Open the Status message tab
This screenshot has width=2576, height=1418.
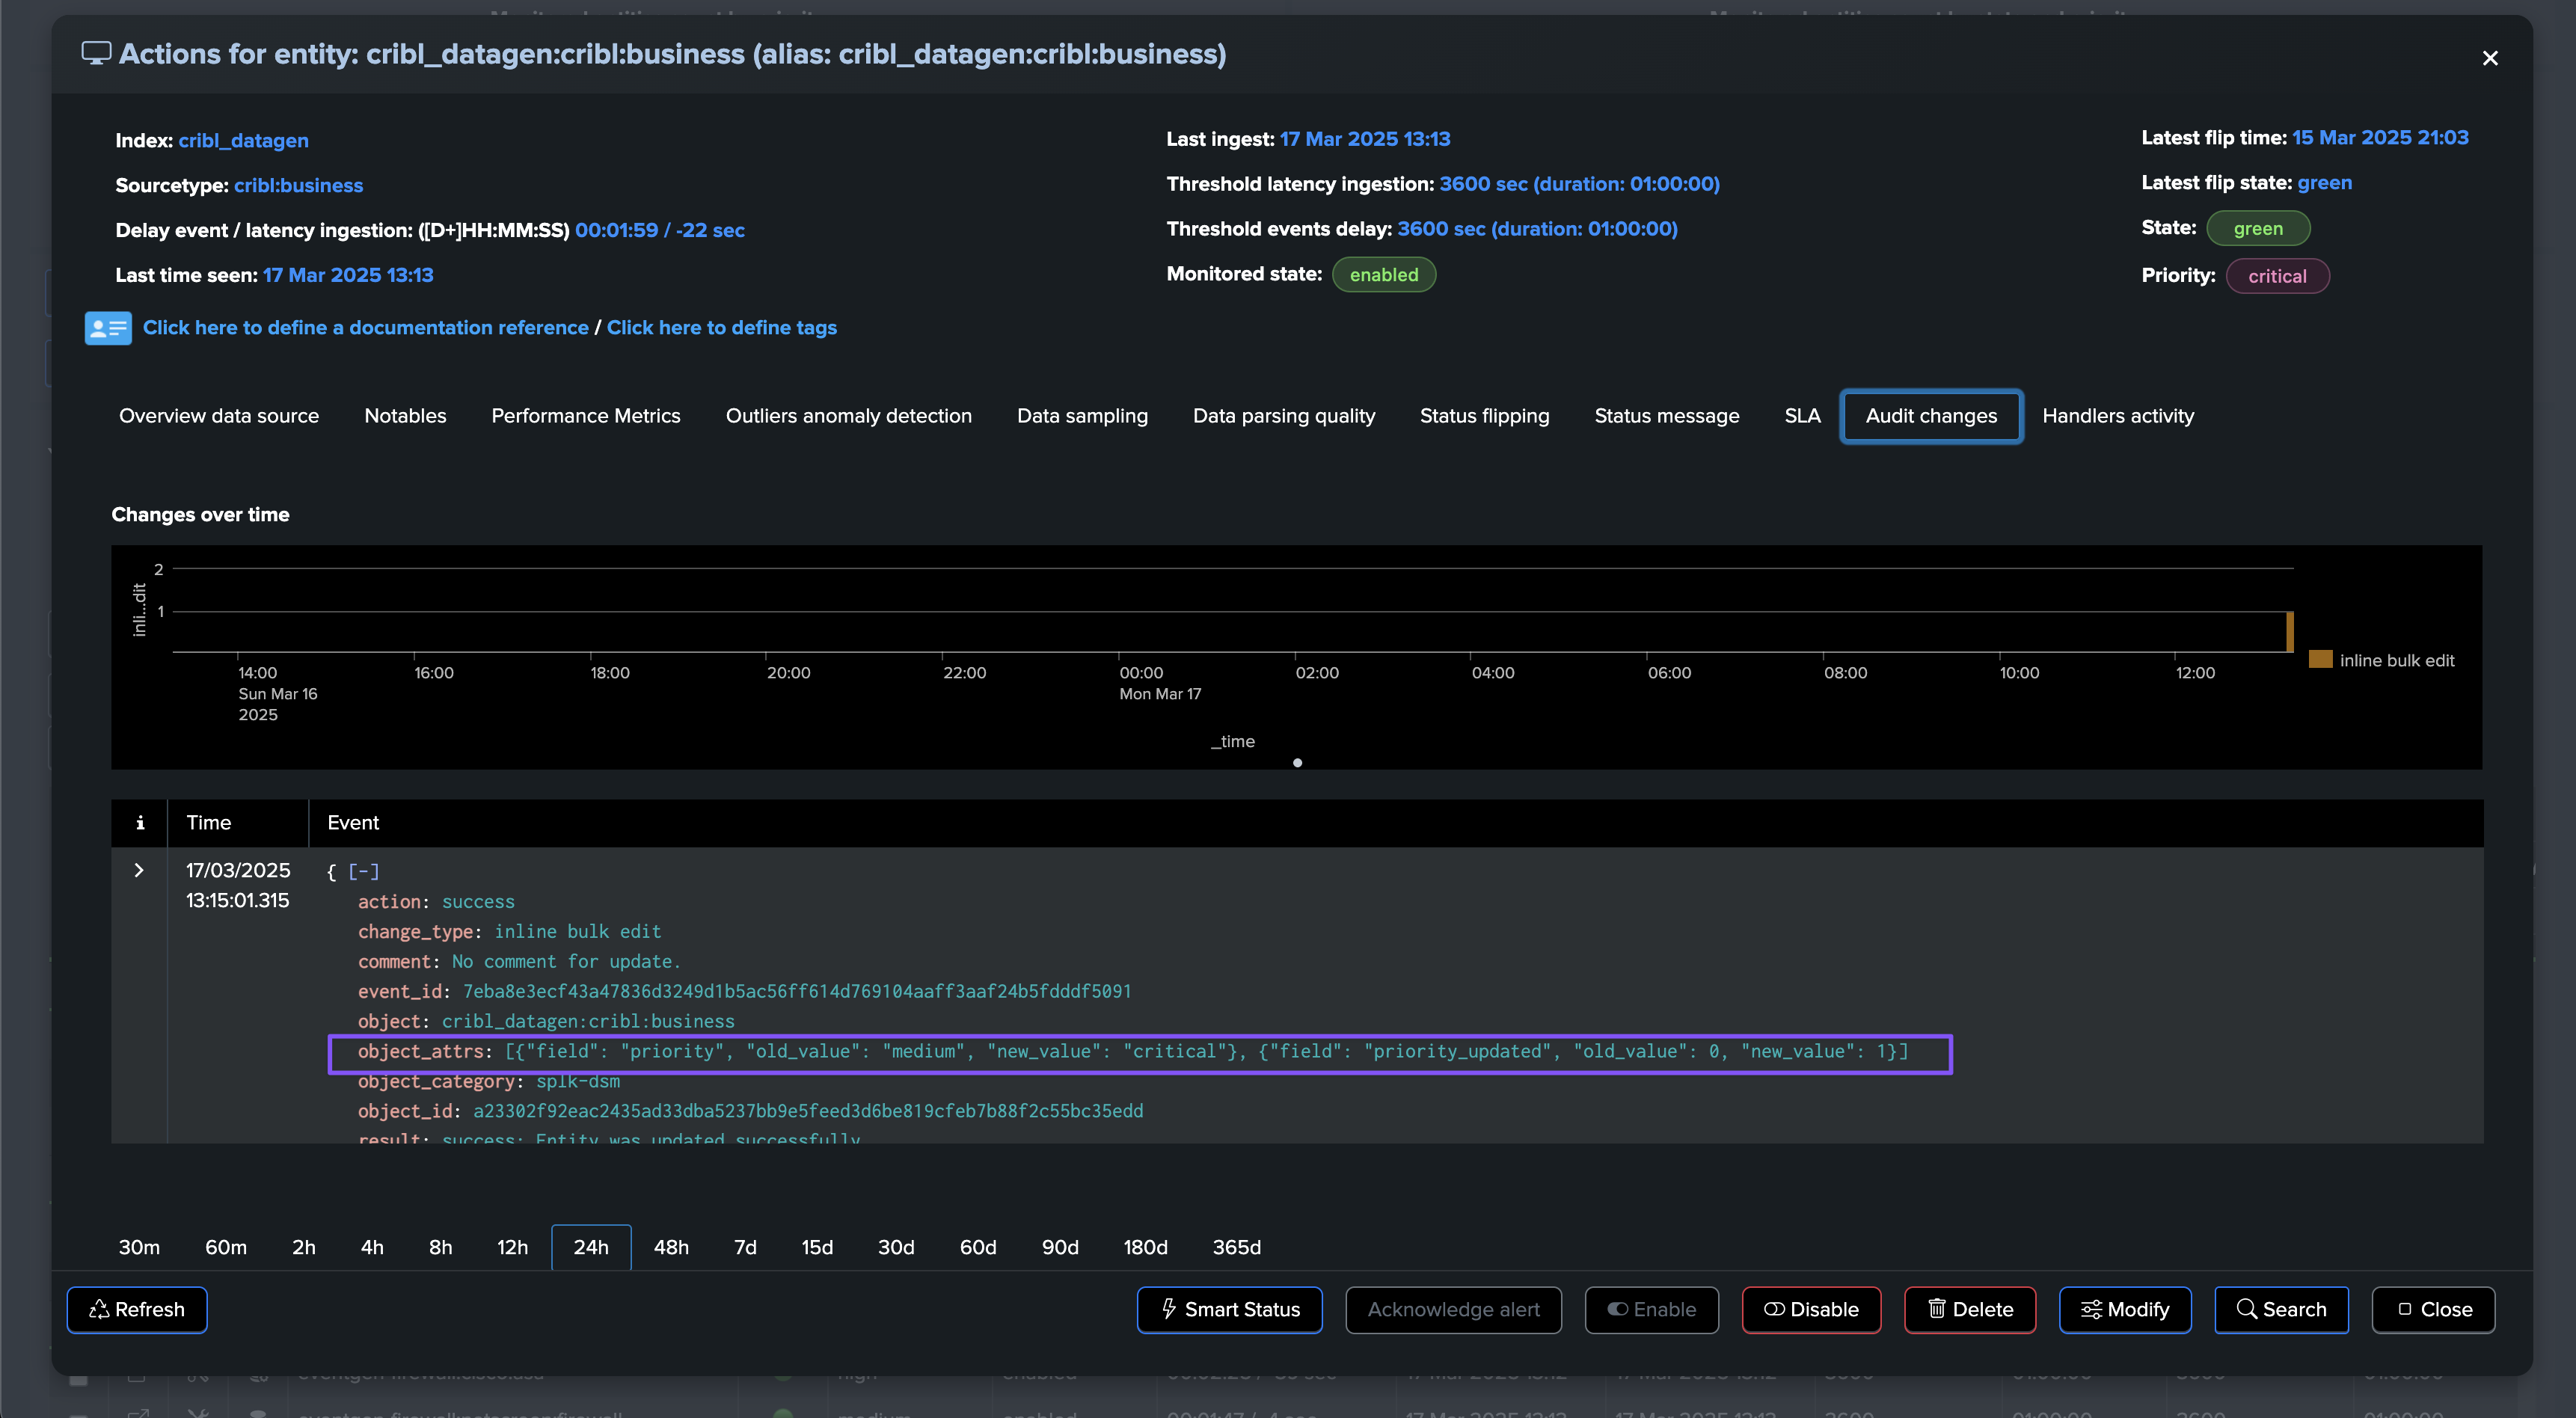pyautogui.click(x=1667, y=416)
